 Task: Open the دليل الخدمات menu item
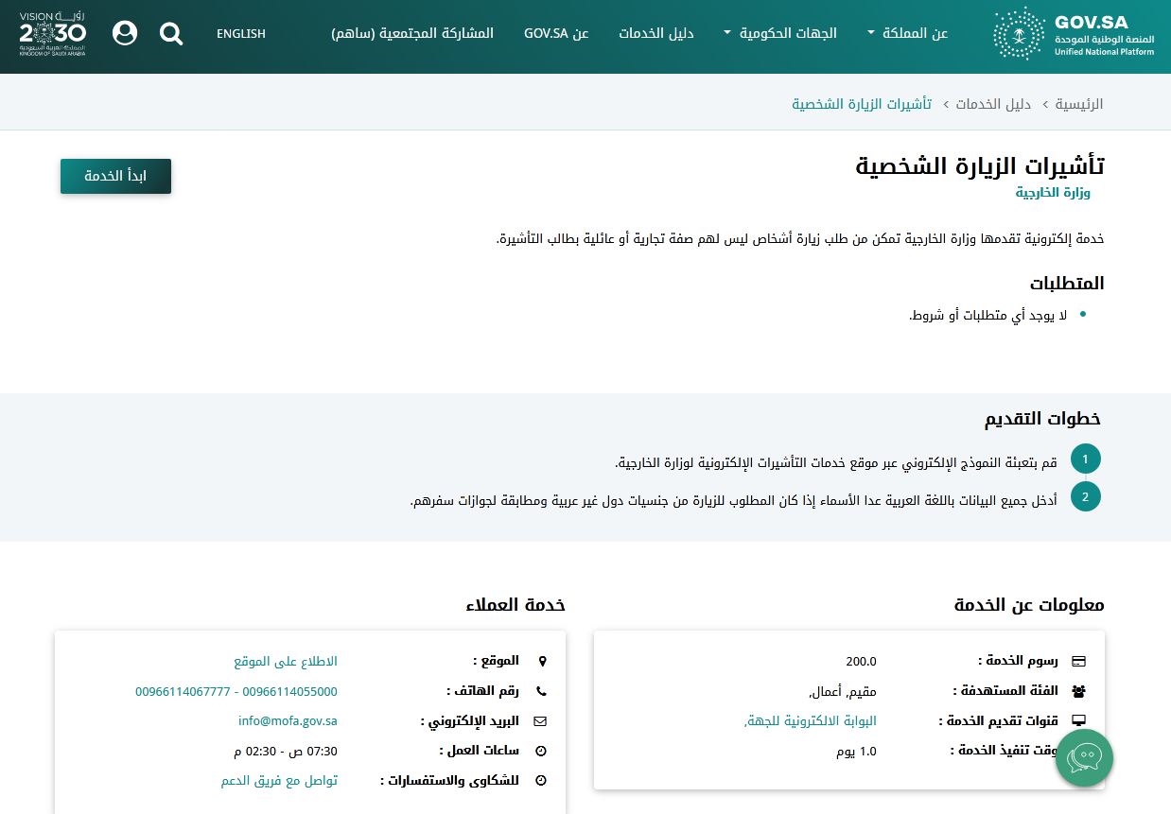tap(656, 32)
